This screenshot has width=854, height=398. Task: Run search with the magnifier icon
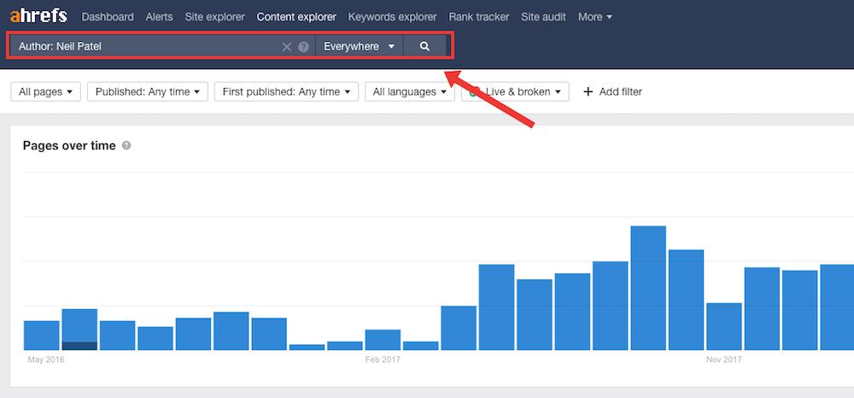click(424, 46)
